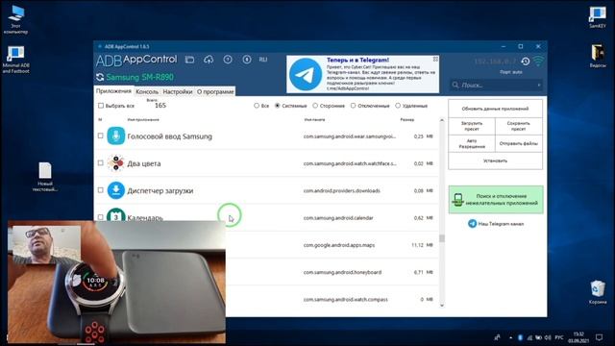The height and width of the screenshot is (346, 615).
Task: Switch to the Консоль tab
Action: [147, 91]
